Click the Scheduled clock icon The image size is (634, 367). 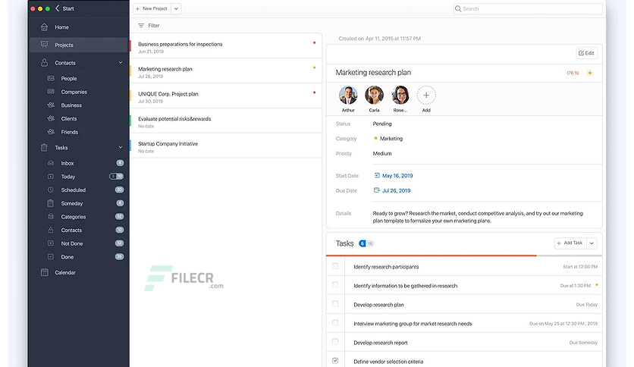point(51,190)
